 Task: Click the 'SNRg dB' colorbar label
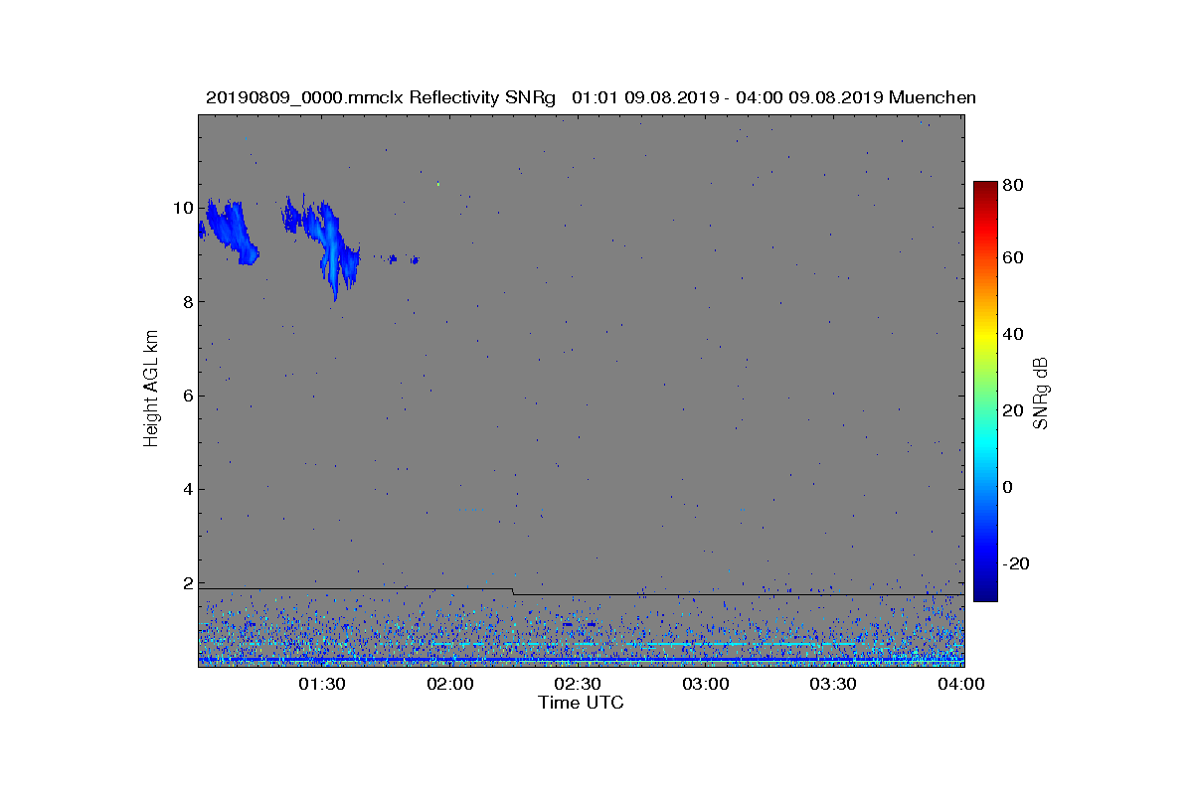(1042, 393)
